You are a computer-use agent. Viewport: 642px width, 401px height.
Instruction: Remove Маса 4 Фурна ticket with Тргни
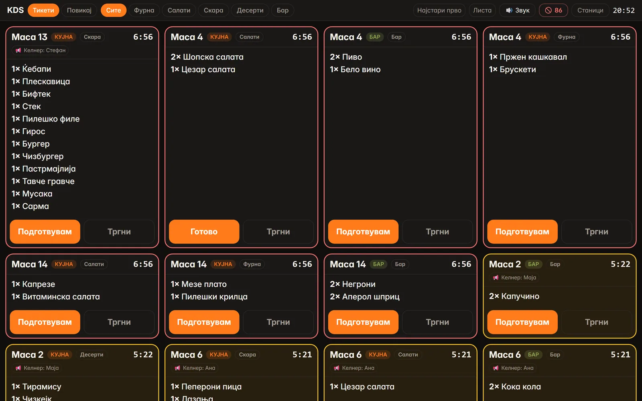(597, 231)
